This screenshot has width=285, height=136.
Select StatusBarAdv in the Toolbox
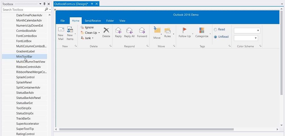[x=24, y=93]
